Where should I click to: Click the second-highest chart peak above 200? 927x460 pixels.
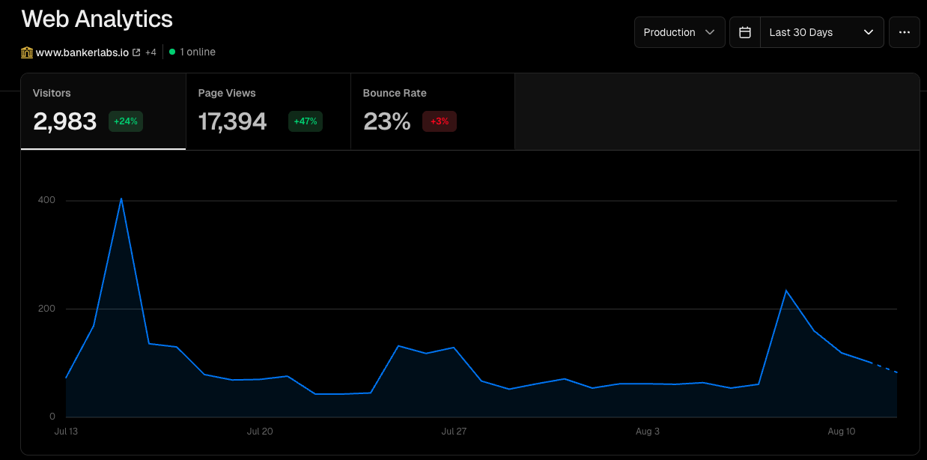[785, 290]
